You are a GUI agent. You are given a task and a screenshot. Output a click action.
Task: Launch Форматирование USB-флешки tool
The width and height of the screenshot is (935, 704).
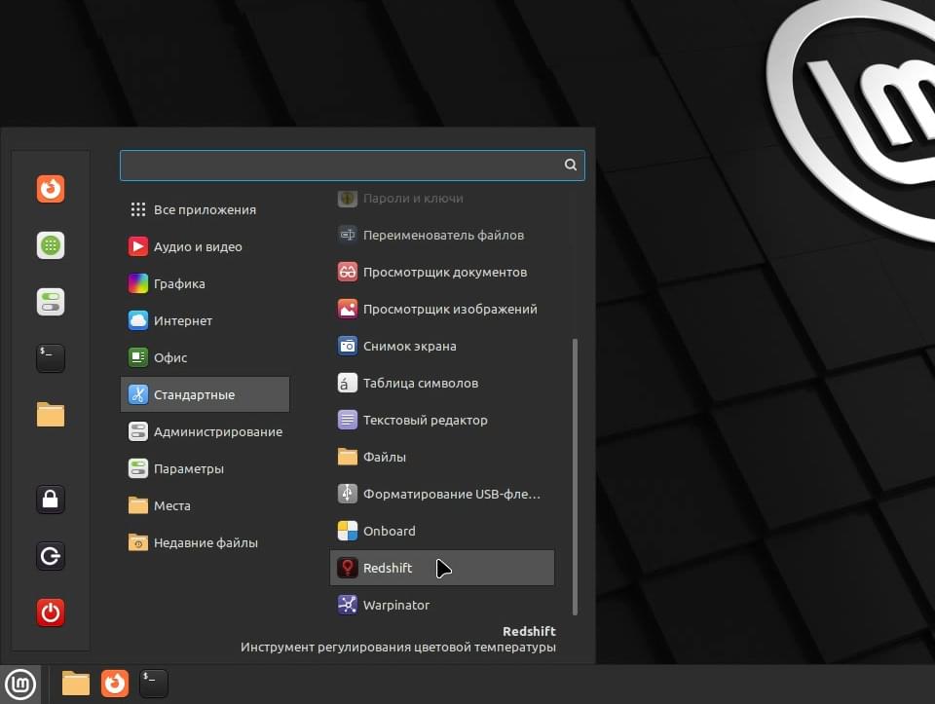tap(442, 494)
